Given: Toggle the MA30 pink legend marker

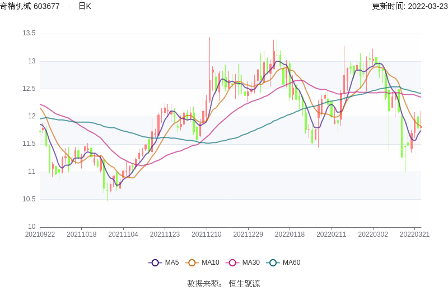Looking at the screenshot, I should coord(232,263).
